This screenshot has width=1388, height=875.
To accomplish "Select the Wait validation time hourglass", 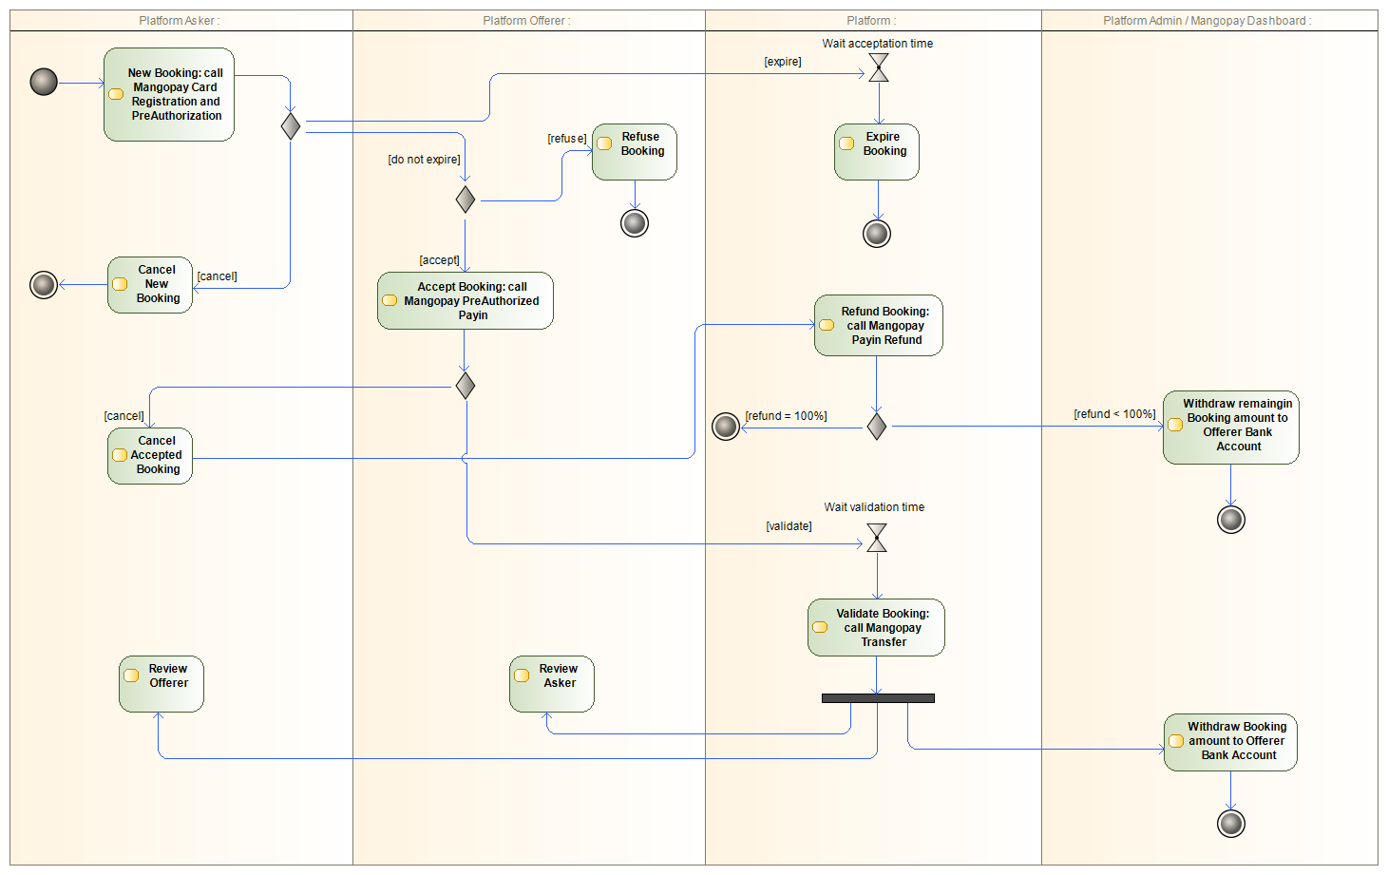I will coord(877,538).
